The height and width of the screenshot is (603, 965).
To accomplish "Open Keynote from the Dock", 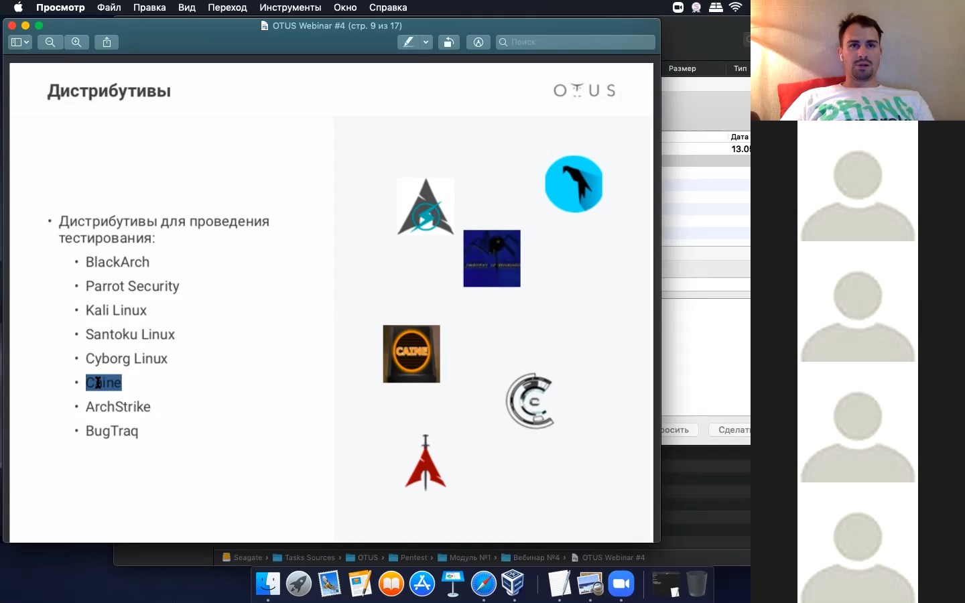I will 453,584.
